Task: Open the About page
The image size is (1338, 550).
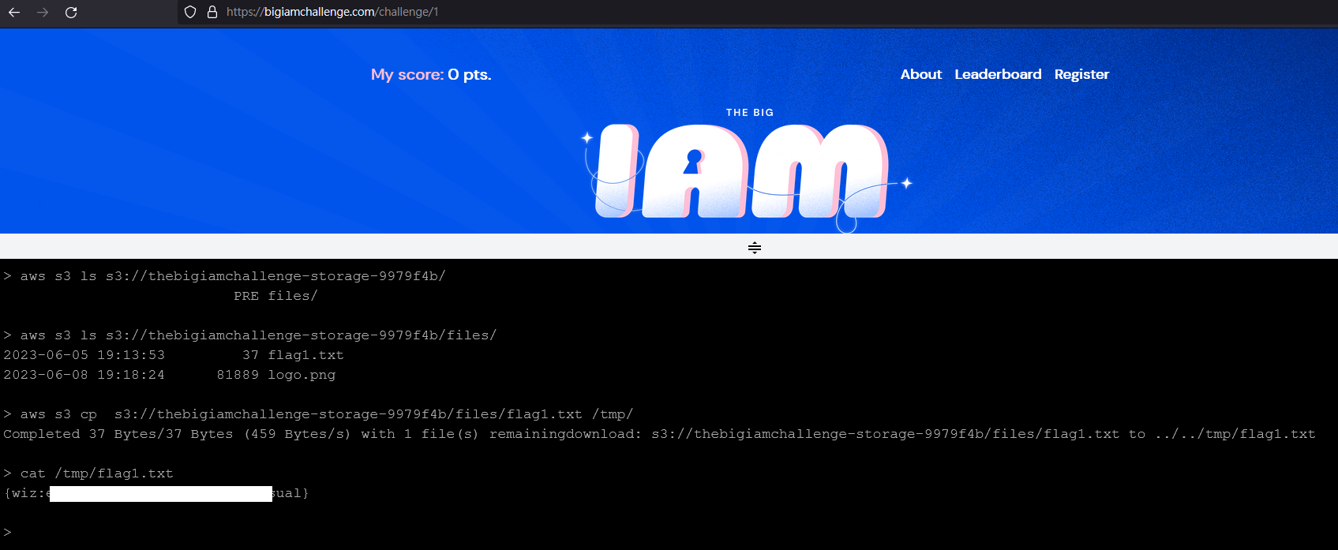Action: coord(921,74)
